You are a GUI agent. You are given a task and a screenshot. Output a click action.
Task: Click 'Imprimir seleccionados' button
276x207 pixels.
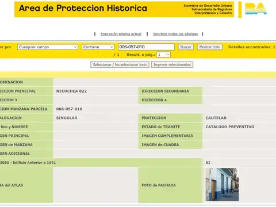(x=172, y=65)
